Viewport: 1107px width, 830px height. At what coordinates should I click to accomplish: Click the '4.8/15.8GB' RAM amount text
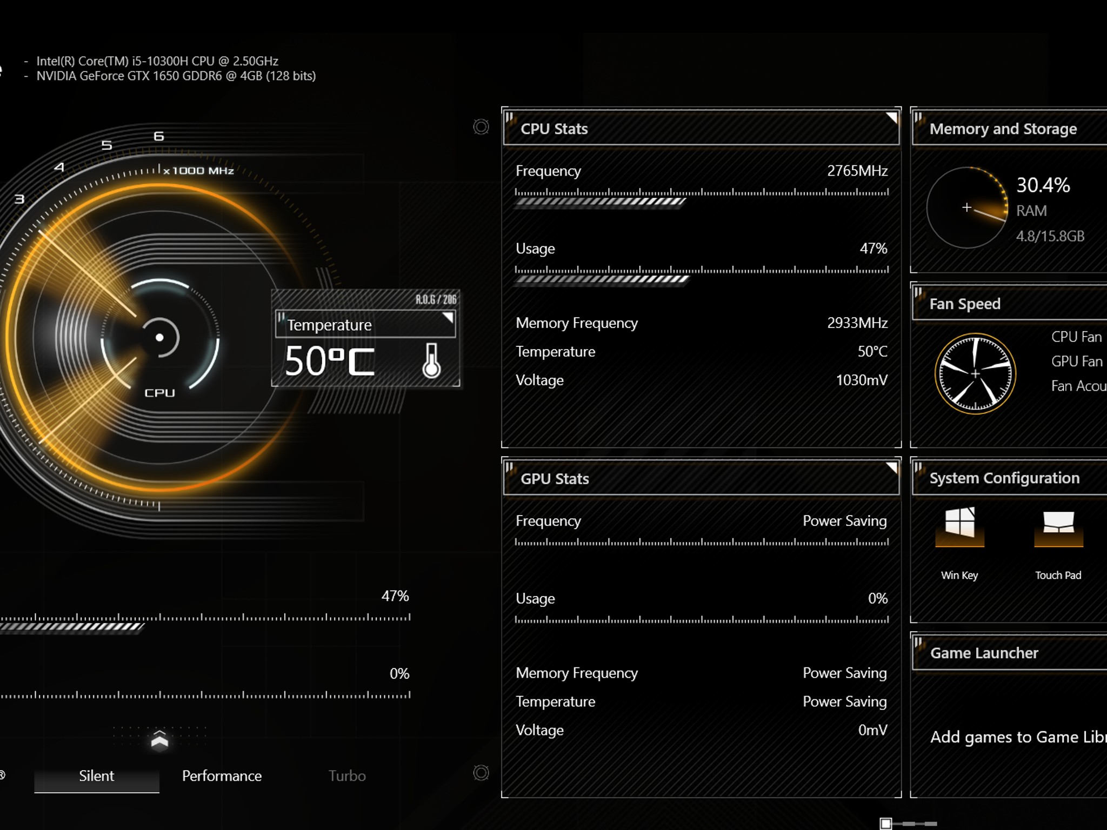tap(1050, 236)
